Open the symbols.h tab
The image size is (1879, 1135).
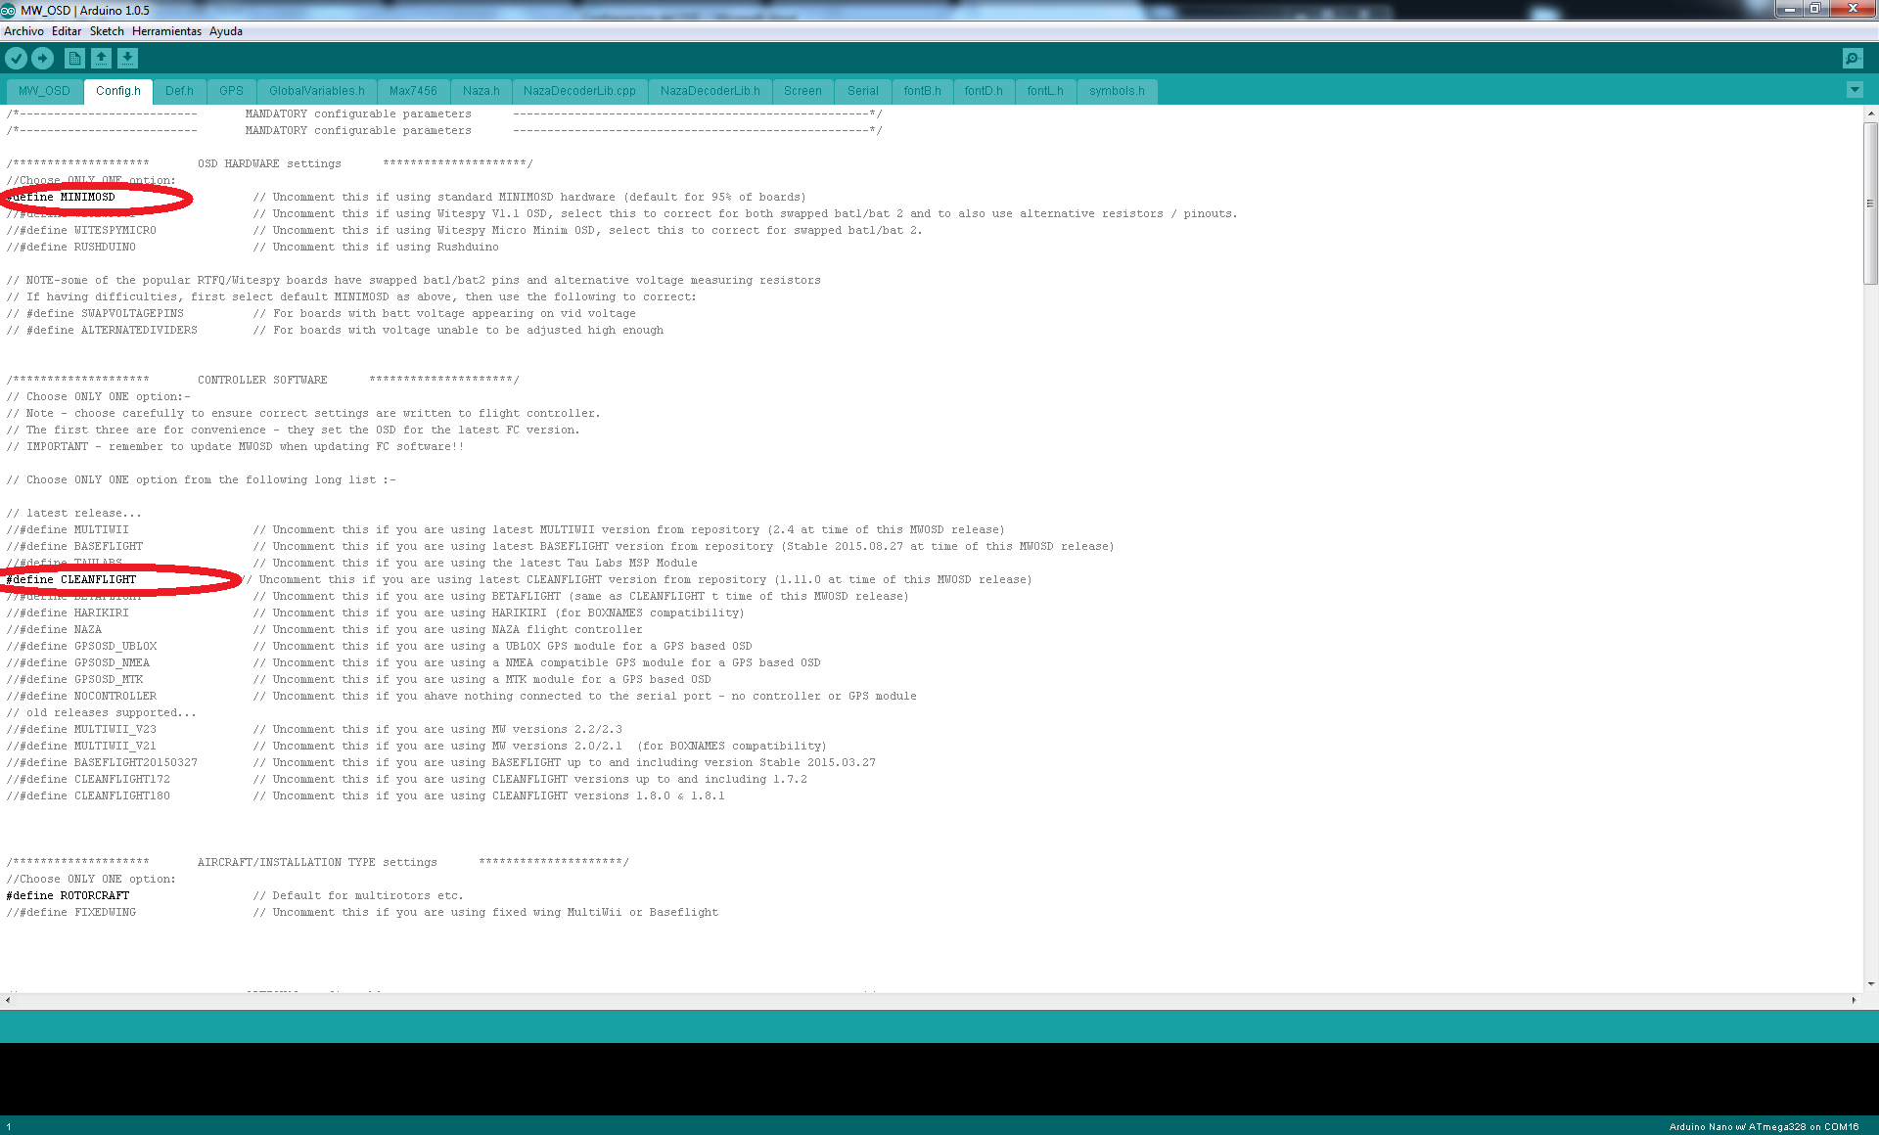(1116, 91)
